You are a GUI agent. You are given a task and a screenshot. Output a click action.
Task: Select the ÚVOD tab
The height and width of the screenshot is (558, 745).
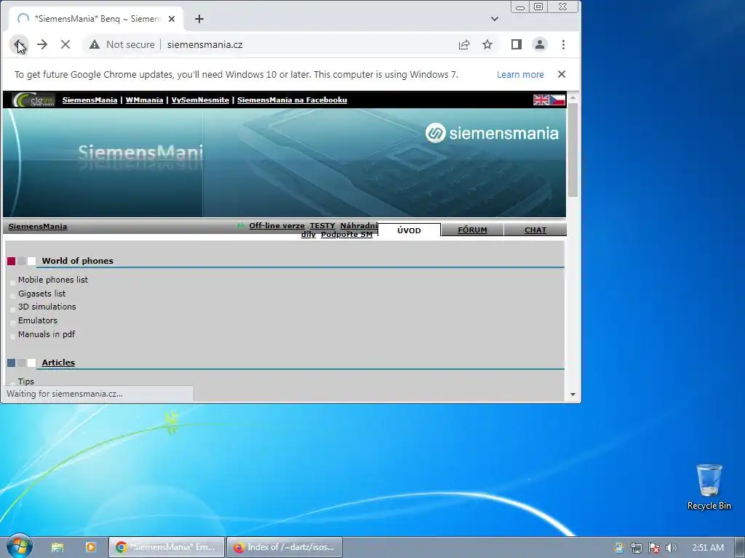409,230
